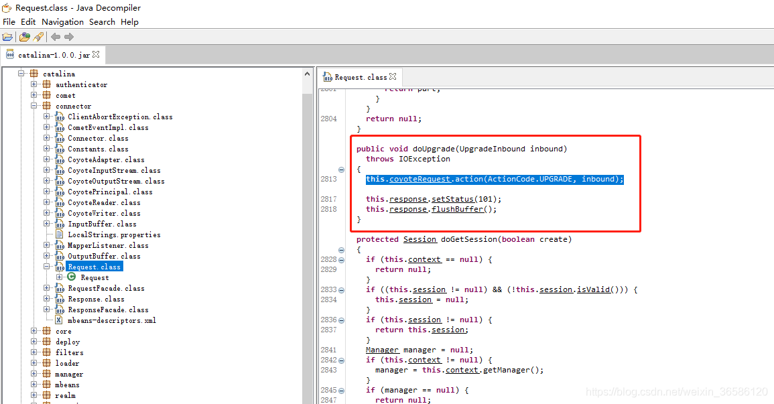Expand the core package
The image size is (774, 404).
point(34,331)
